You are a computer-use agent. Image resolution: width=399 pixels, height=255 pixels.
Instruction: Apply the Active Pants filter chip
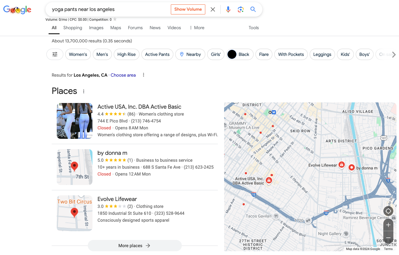click(x=157, y=54)
